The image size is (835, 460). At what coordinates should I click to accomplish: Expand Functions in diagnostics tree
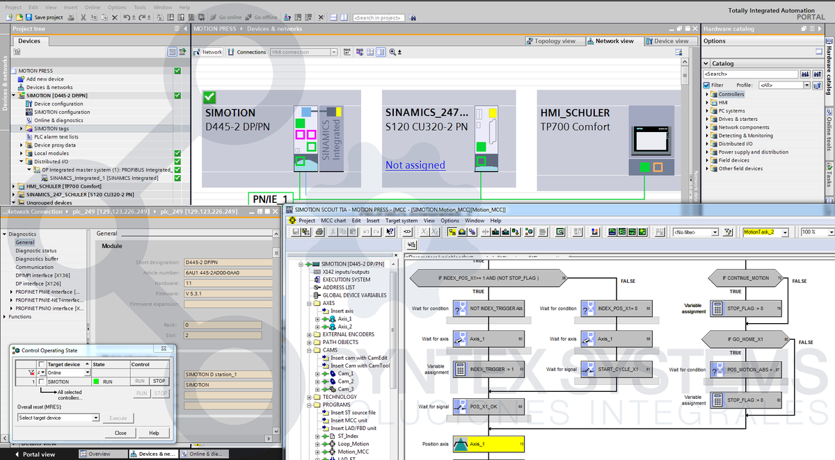tap(5, 316)
